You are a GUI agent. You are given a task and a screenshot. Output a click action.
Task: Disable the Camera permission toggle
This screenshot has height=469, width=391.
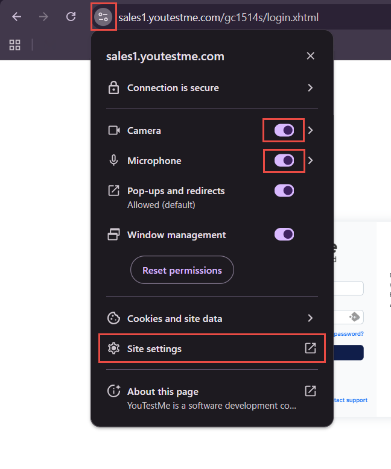pyautogui.click(x=284, y=130)
